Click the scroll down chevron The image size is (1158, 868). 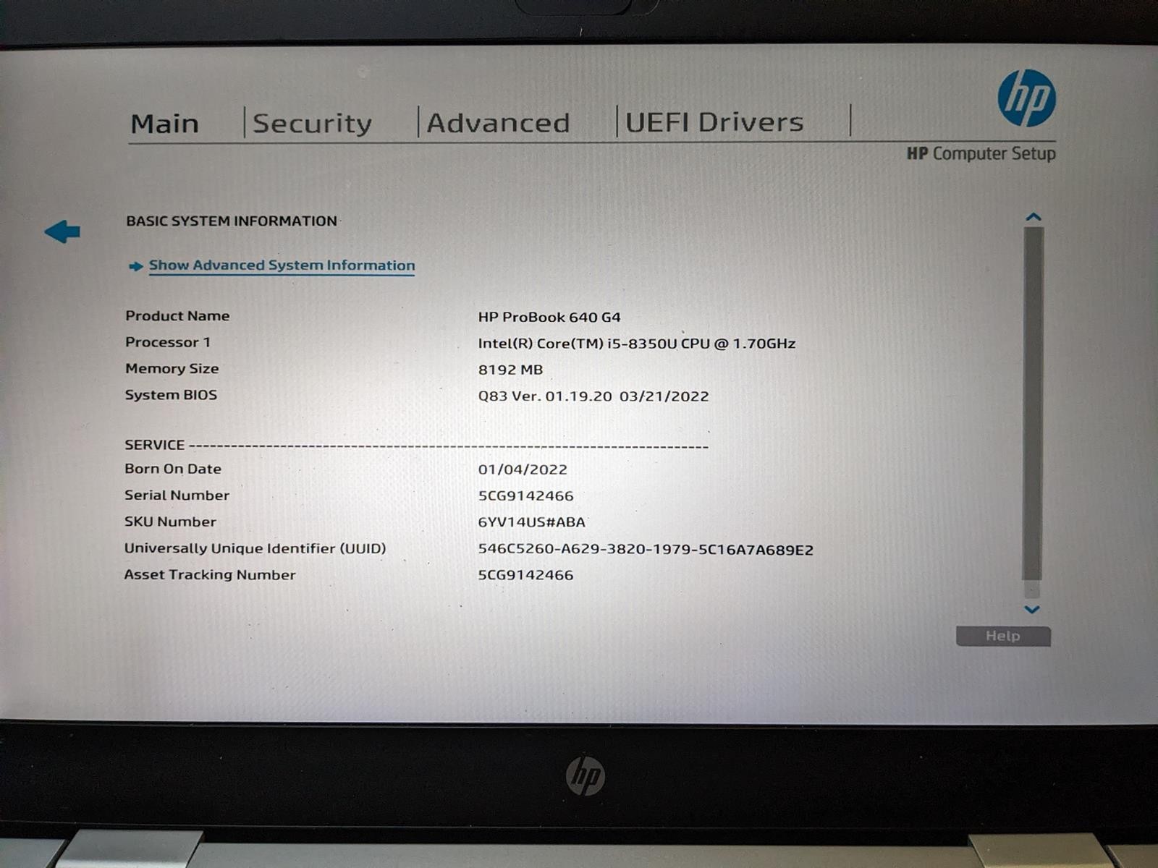[1032, 610]
